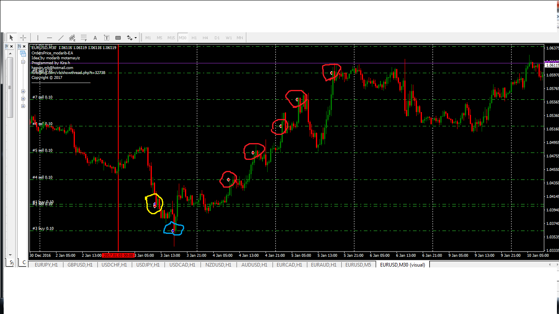Image resolution: width=559 pixels, height=314 pixels.
Task: Close the Navigator (N) panel
Action: point(25,47)
